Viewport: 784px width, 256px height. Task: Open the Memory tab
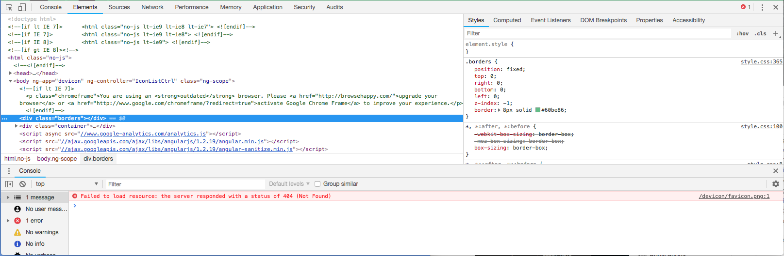point(231,7)
